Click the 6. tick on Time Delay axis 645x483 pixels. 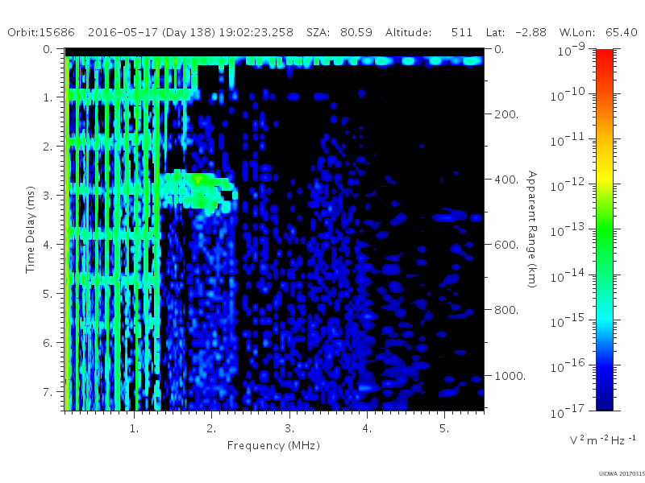pyautogui.click(x=48, y=343)
